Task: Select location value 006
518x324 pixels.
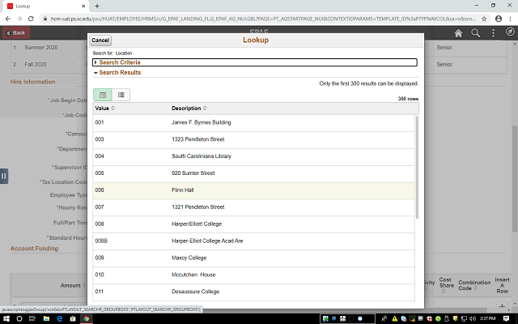Action: [100, 190]
